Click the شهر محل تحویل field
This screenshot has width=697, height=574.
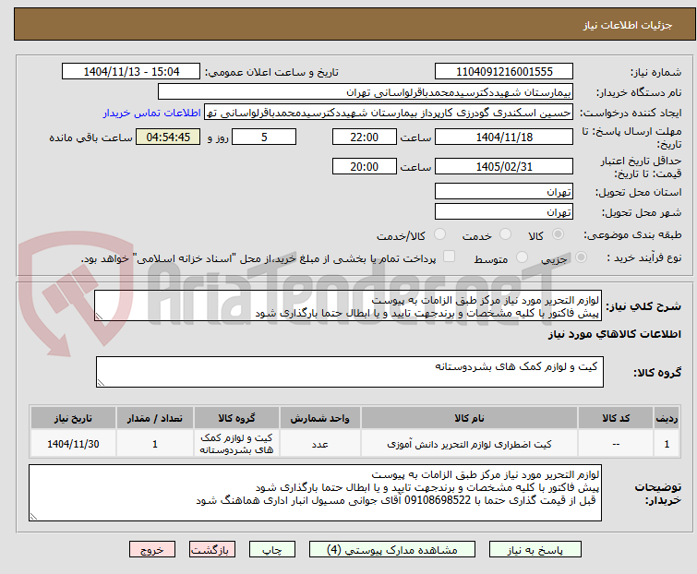coord(504,211)
